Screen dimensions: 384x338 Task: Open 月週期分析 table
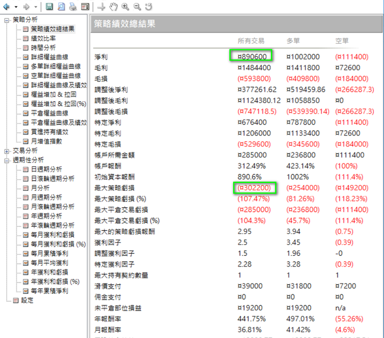coord(46,197)
